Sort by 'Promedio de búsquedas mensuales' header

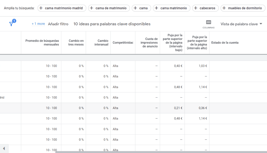click(42, 42)
